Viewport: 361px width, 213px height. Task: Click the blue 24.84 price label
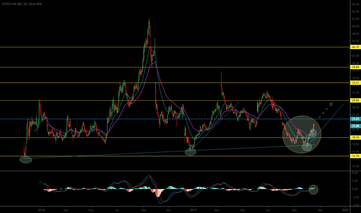(355, 119)
